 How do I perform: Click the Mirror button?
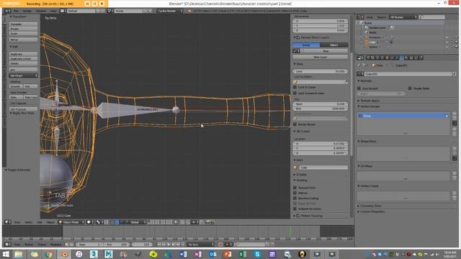(x=23, y=40)
